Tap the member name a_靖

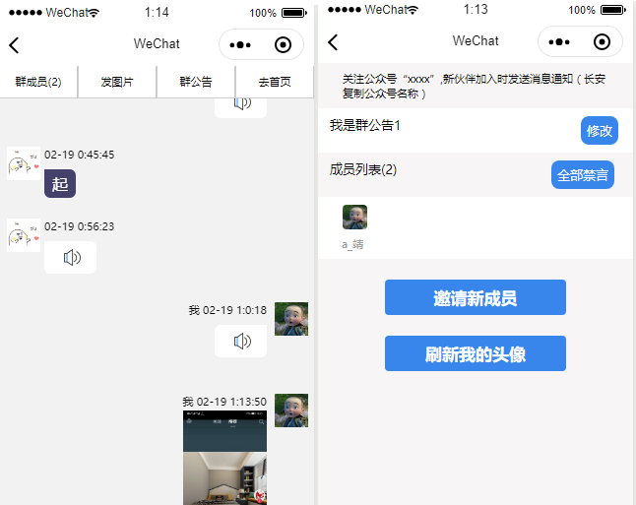[x=352, y=244]
